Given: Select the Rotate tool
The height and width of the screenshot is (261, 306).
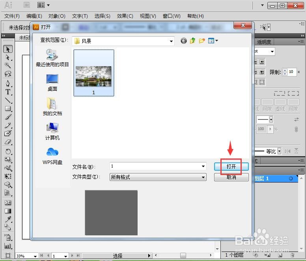Looking at the screenshot, I should point(8,151).
